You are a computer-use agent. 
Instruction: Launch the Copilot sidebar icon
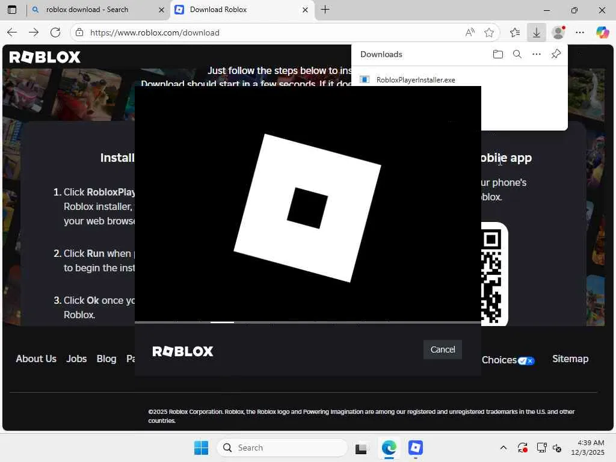[x=602, y=32]
